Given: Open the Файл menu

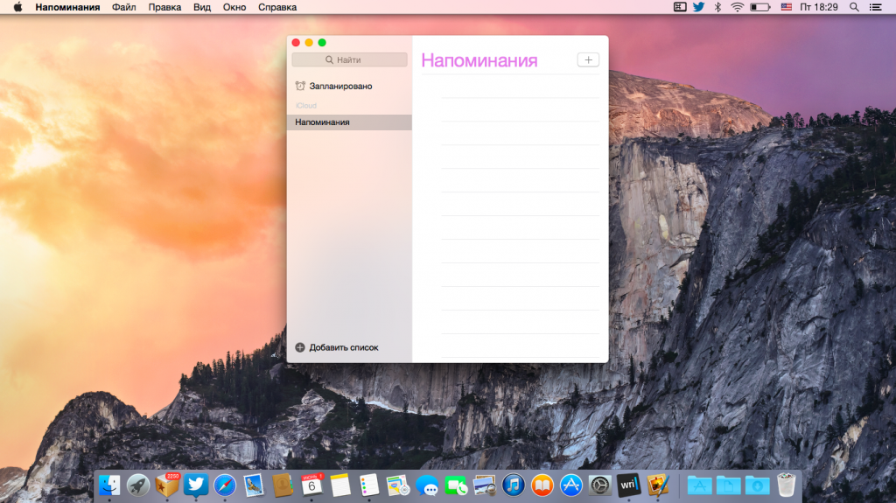Looking at the screenshot, I should click(x=123, y=7).
